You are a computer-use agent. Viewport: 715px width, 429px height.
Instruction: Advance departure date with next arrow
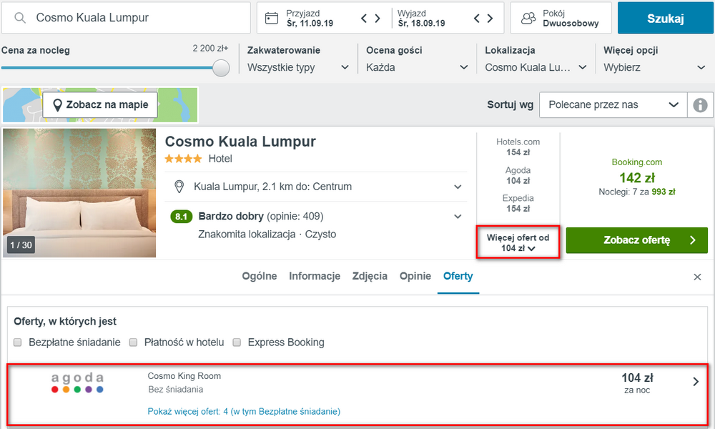[490, 19]
